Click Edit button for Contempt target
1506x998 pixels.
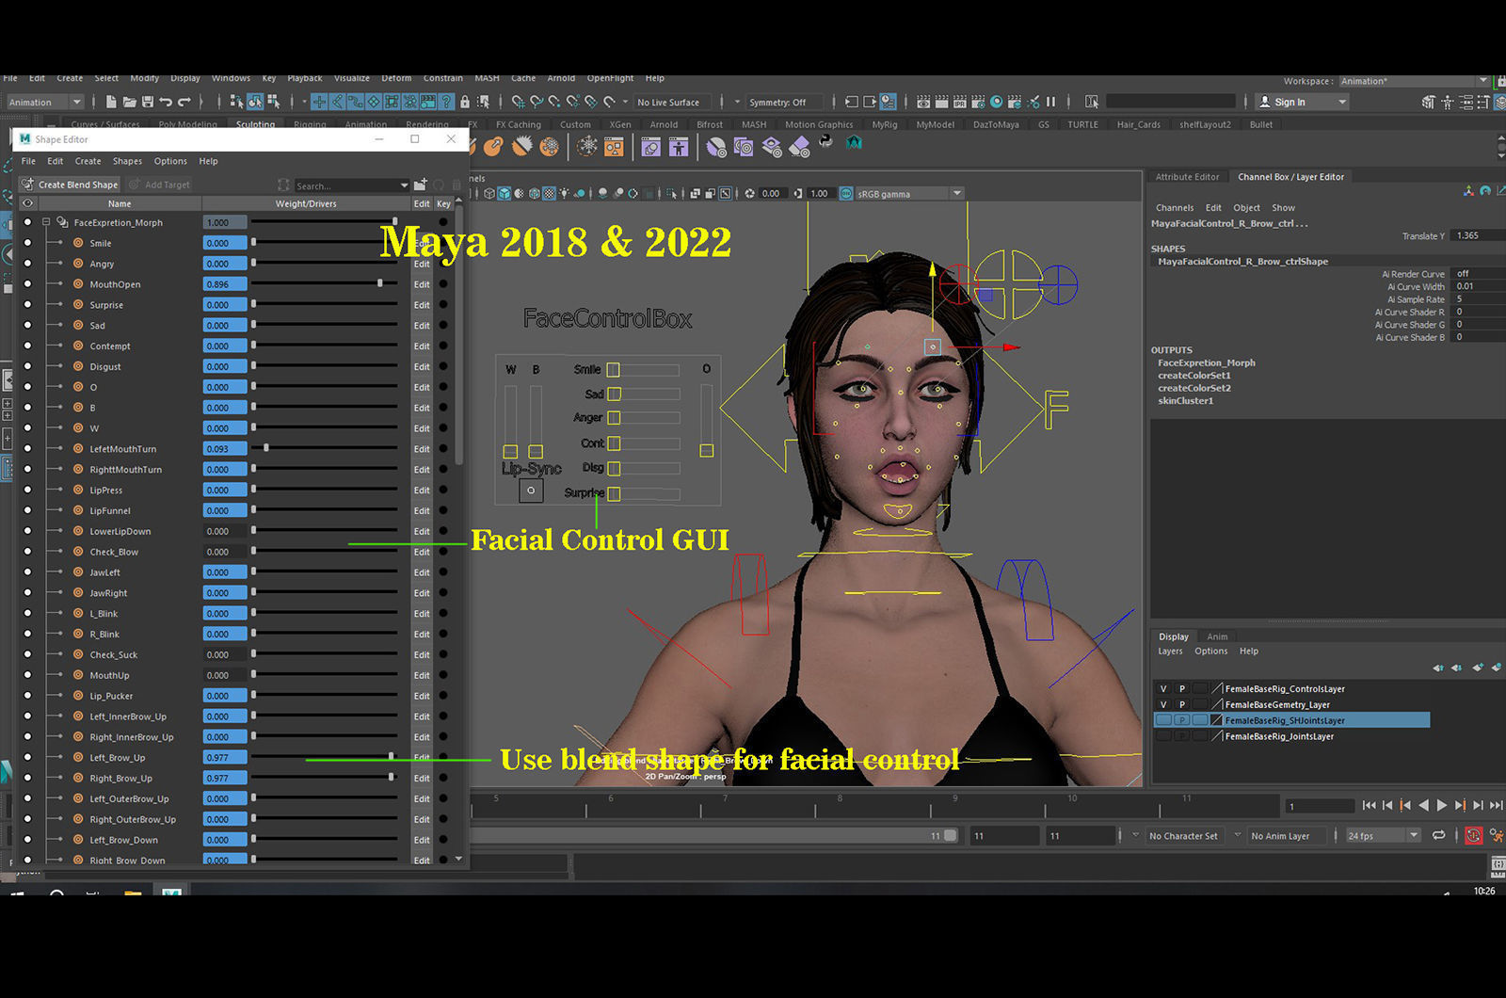coord(422,346)
